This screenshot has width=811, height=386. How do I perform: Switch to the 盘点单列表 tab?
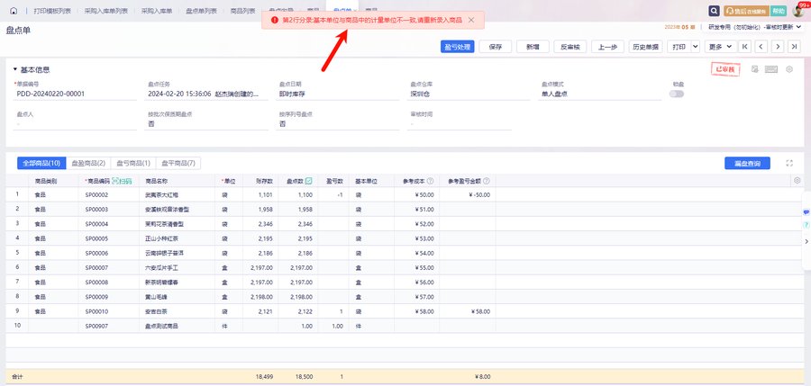pyautogui.click(x=201, y=11)
